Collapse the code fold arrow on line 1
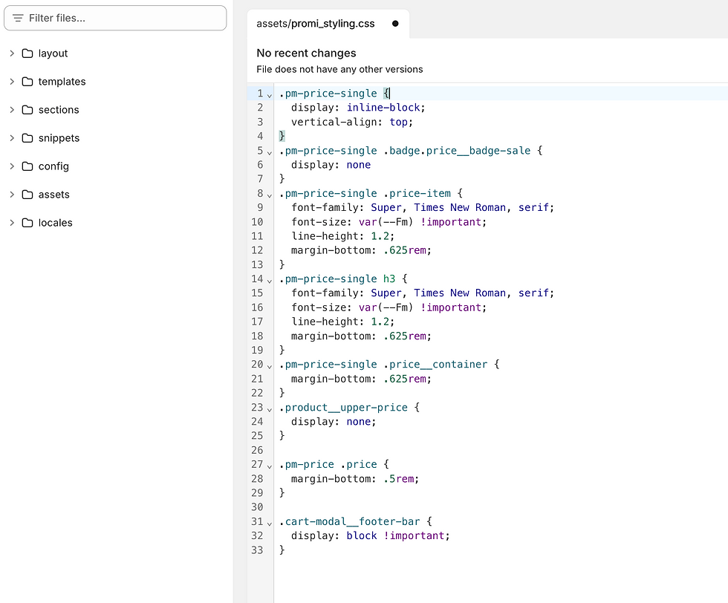The width and height of the screenshot is (728, 603). point(269,95)
